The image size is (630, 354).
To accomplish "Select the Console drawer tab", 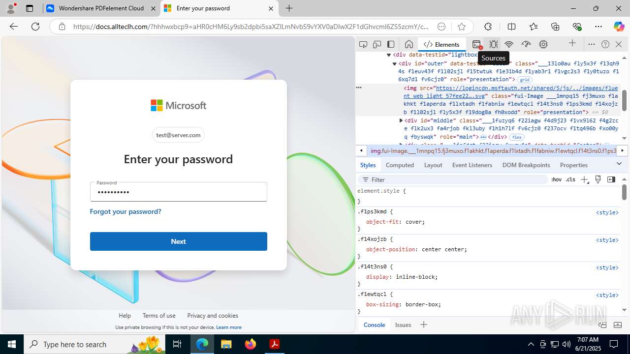I will [x=374, y=324].
